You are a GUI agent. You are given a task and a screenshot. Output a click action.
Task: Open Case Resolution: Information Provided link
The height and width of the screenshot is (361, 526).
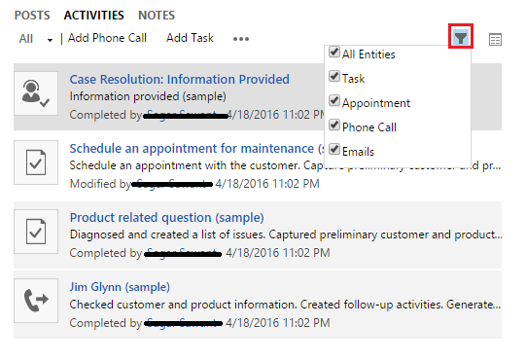[x=180, y=79]
